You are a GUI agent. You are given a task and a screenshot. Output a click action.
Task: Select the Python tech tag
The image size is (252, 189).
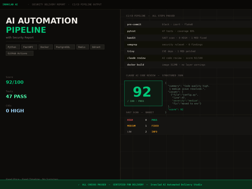tap(13, 47)
